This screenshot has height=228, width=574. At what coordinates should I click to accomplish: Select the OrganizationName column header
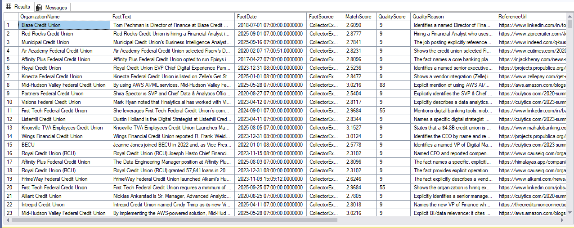[64, 17]
